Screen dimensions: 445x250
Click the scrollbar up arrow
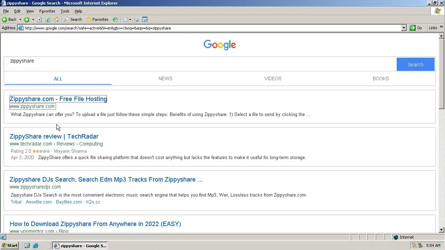coord(442,36)
